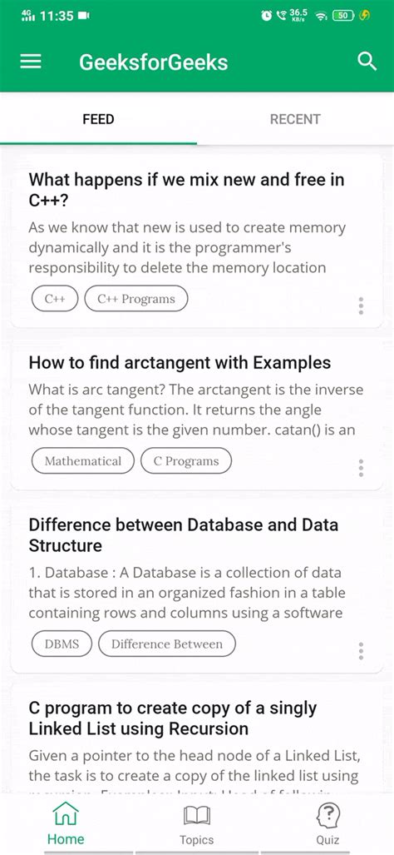
Task: Open the hamburger navigation menu
Action: [31, 62]
